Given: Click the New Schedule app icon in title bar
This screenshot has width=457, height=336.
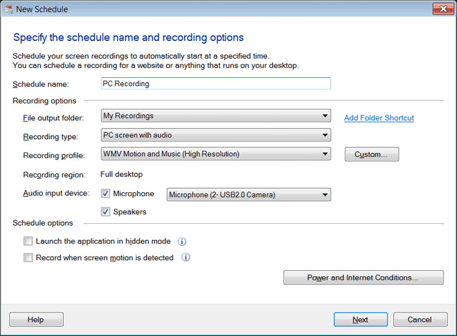Looking at the screenshot, I should point(10,10).
